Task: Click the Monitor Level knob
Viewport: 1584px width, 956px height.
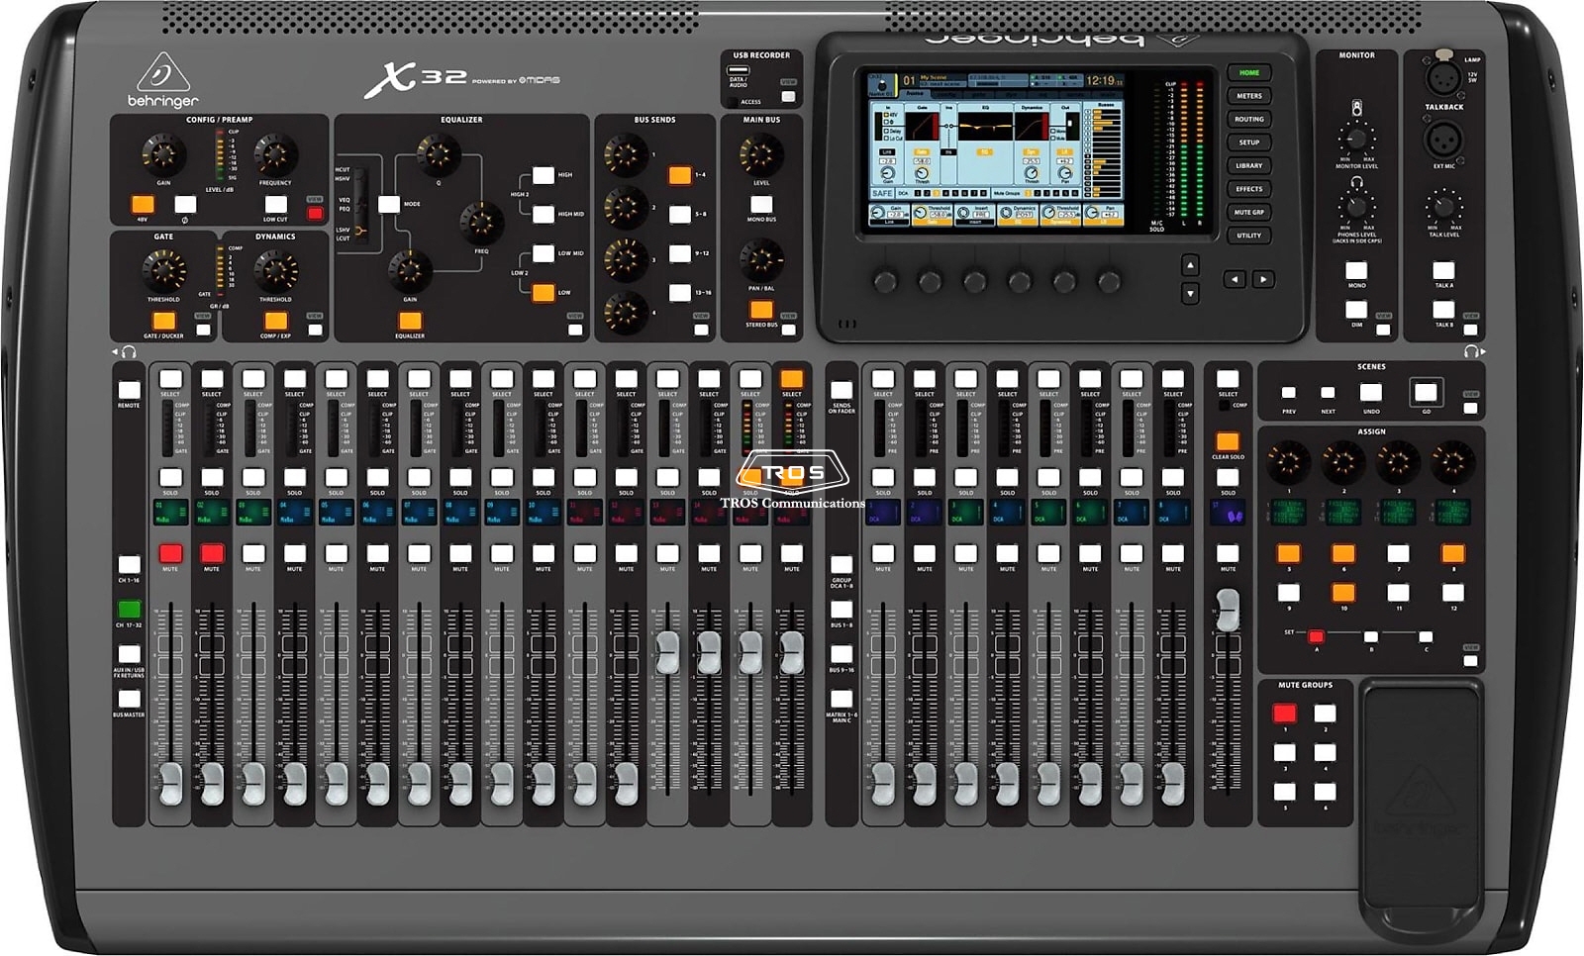Action: (x=1356, y=138)
